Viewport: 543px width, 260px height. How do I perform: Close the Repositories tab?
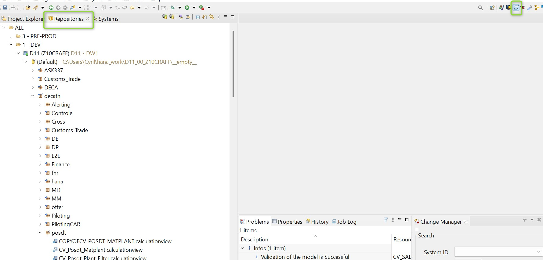88,19
